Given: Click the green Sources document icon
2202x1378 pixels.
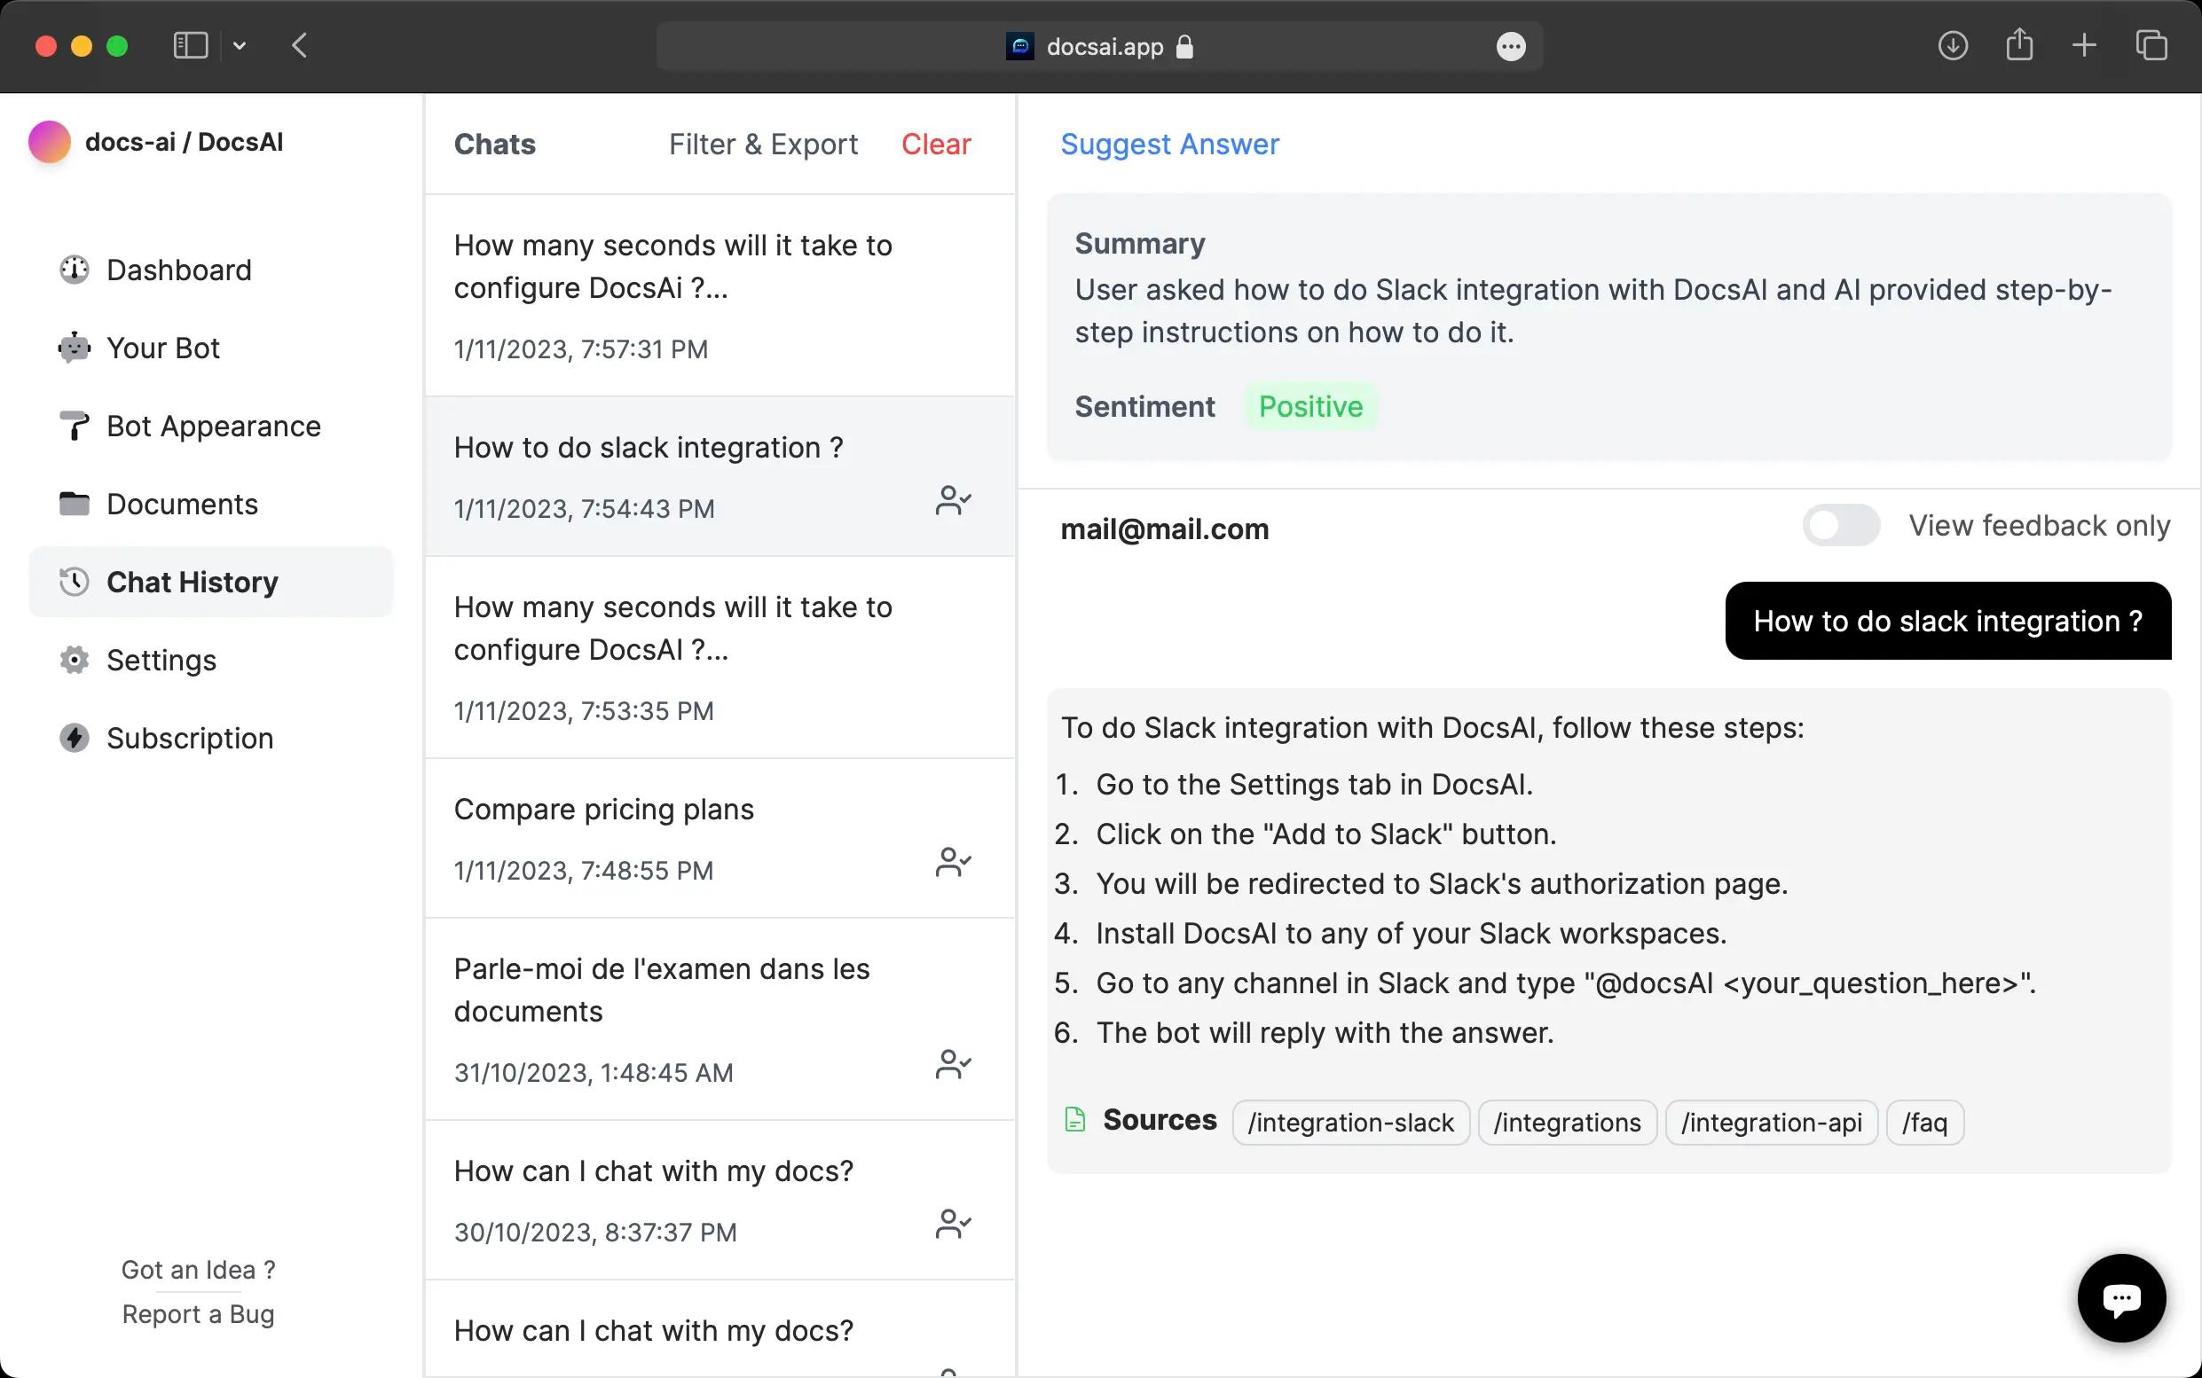Looking at the screenshot, I should (1074, 1120).
